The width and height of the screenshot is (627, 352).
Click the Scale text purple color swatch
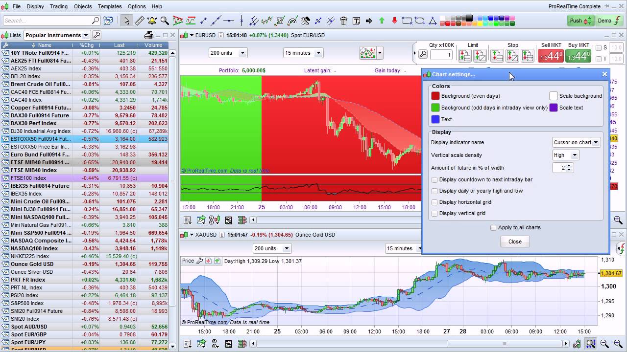554,108
